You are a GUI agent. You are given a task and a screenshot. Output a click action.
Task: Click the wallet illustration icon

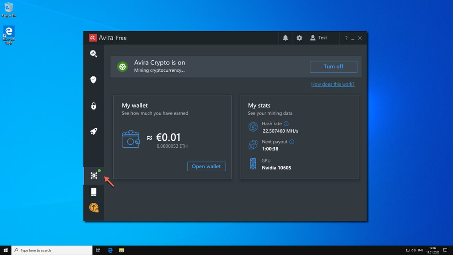[131, 139]
